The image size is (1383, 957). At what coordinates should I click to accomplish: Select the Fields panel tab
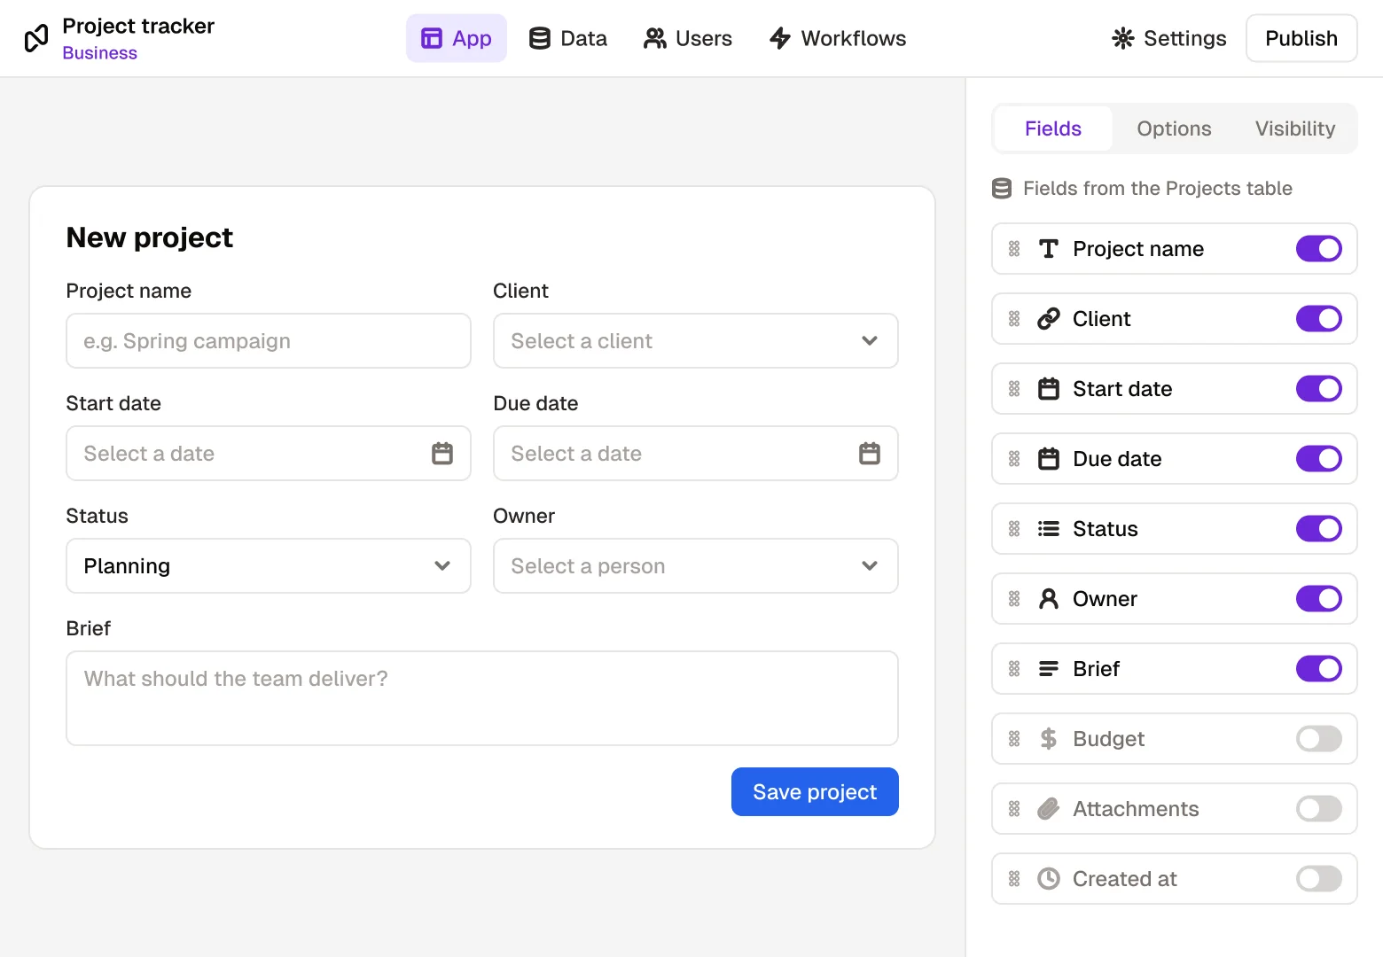click(1053, 128)
